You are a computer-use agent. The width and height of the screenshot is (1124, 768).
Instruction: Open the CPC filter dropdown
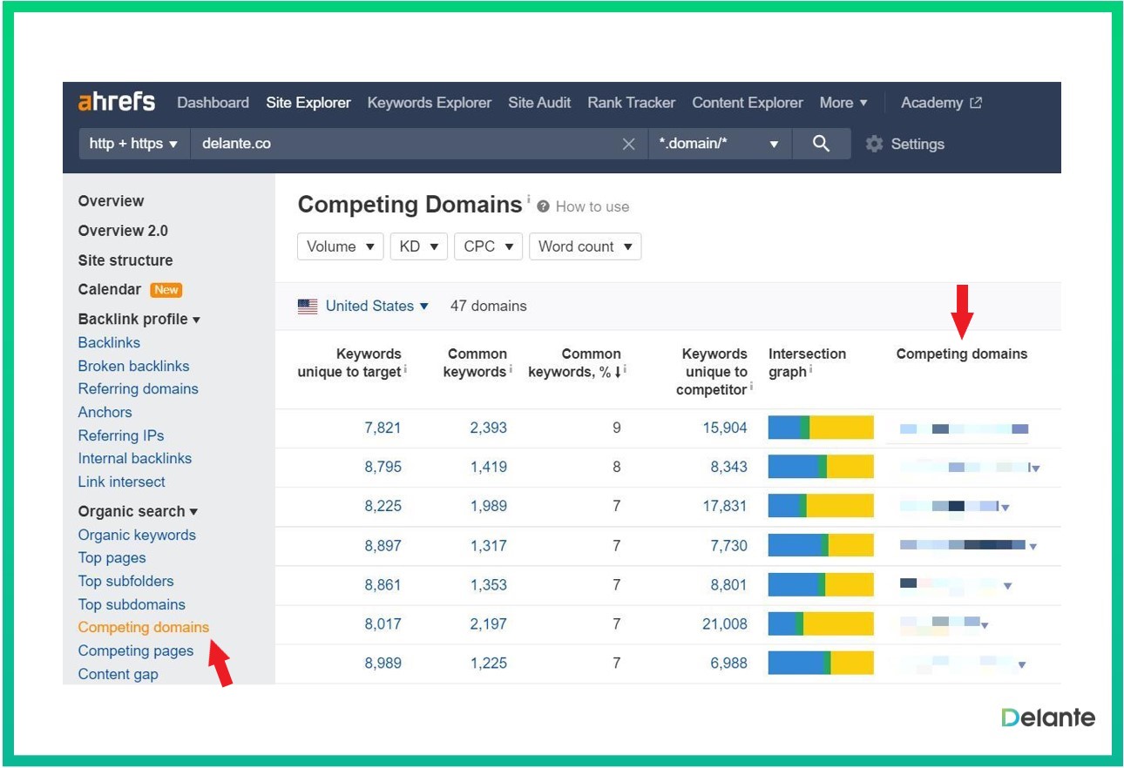488,246
